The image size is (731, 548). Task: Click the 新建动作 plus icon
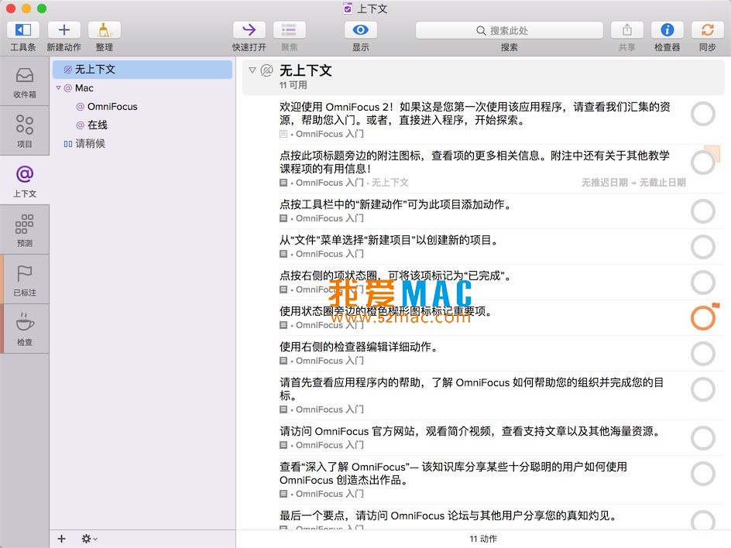click(x=63, y=30)
